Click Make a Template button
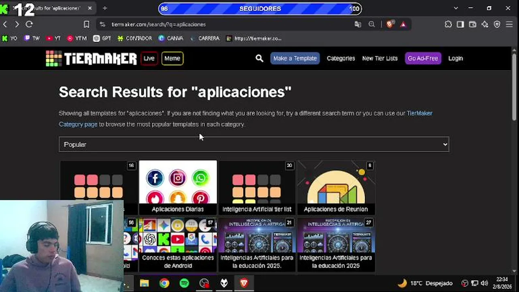The width and height of the screenshot is (519, 292). point(295,58)
